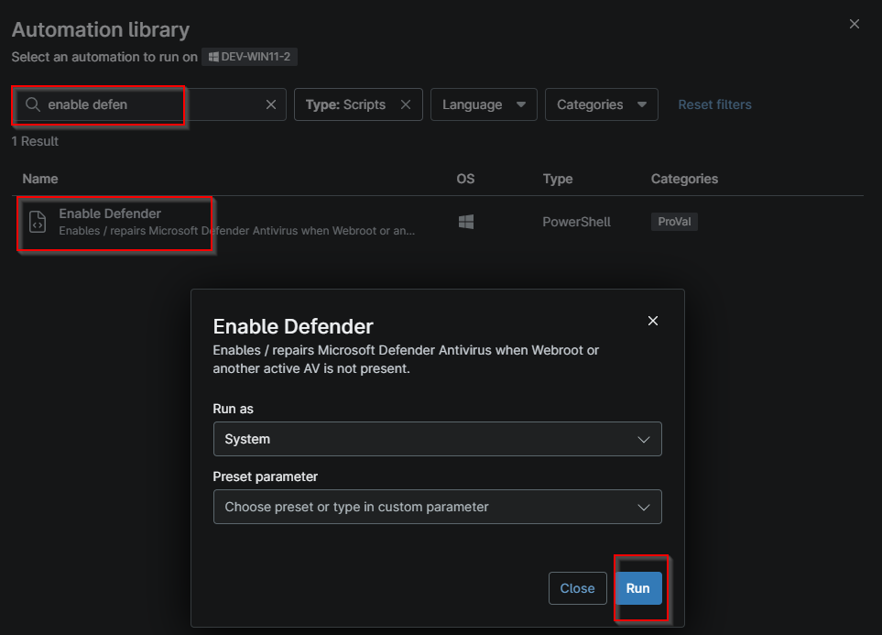This screenshot has height=635, width=882.
Task: Select the Enable Defender script name
Action: coord(110,213)
